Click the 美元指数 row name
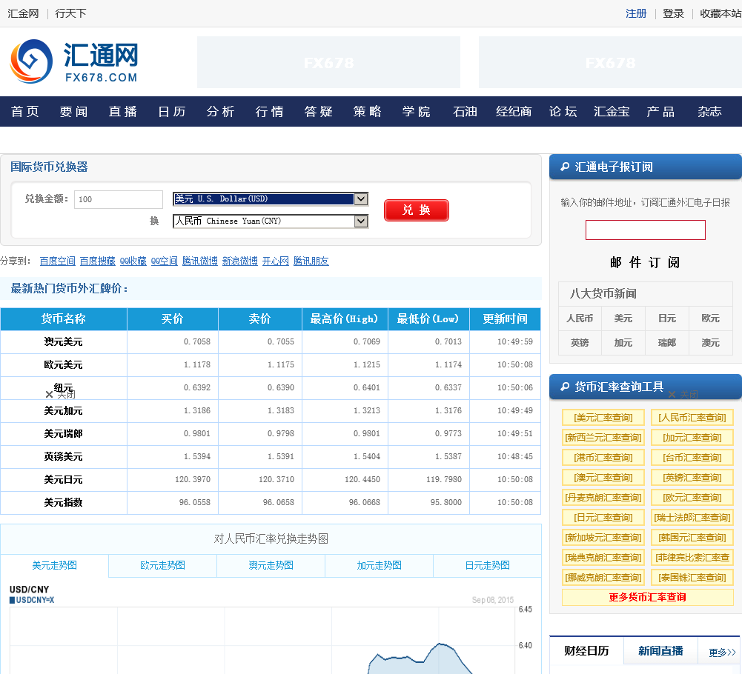Screen dimensions: 742x674 (x=64, y=502)
